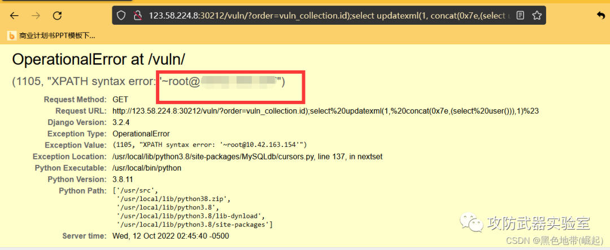Click the 'Request Method:' label

pos(75,100)
